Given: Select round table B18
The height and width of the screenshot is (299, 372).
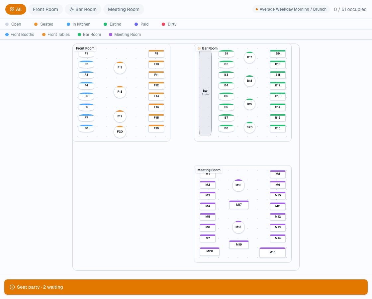Looking at the screenshot, I should tap(249, 81).
